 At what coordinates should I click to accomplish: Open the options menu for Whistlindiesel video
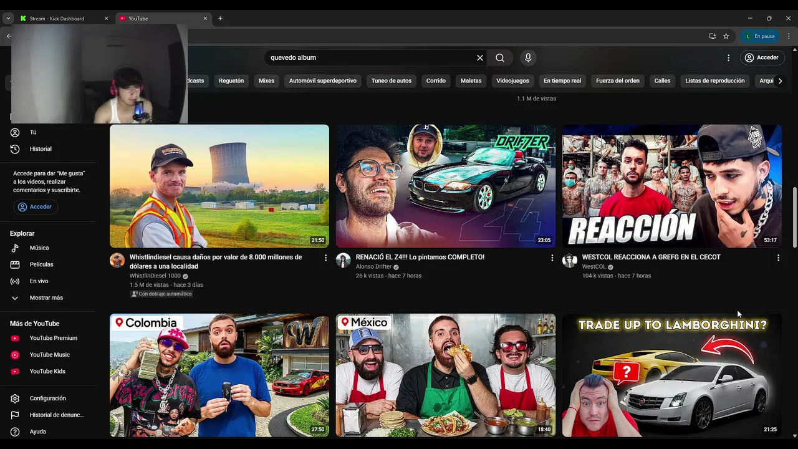point(325,258)
